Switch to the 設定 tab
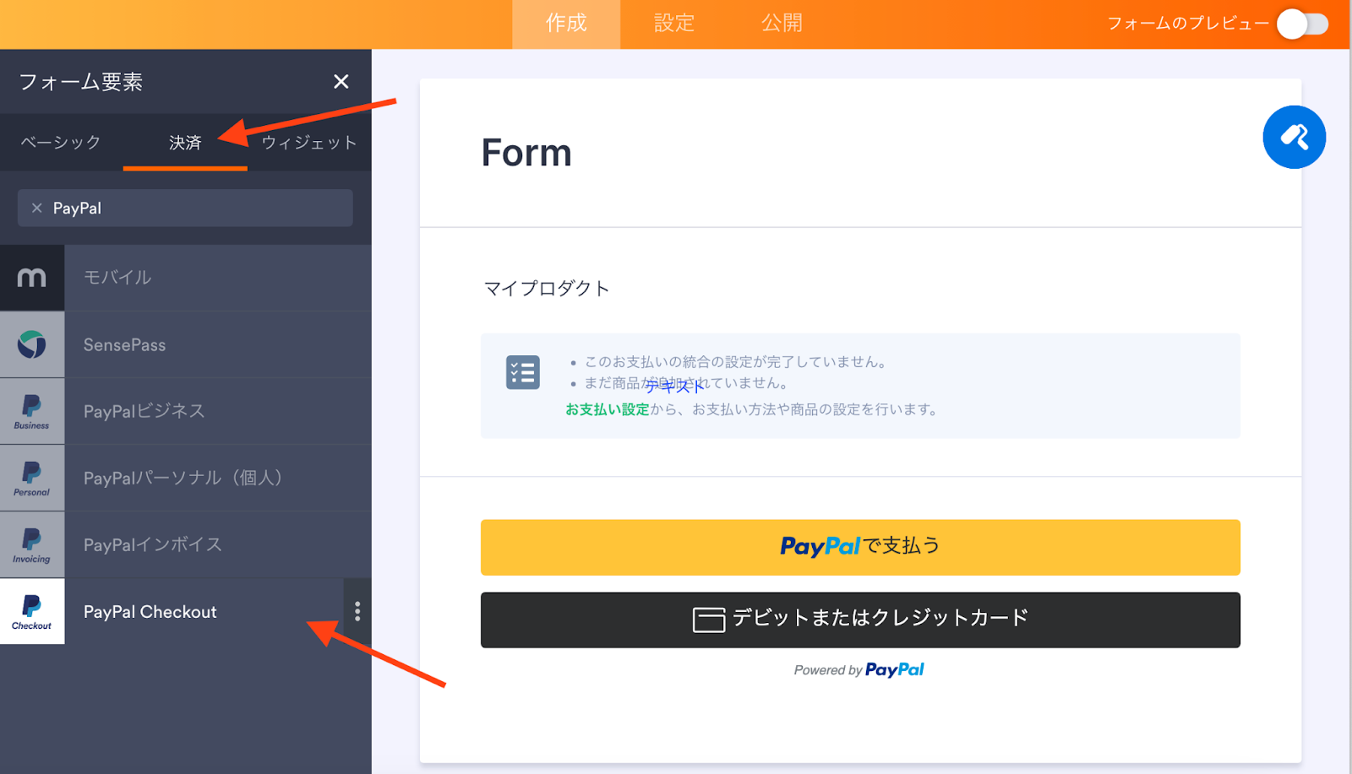The width and height of the screenshot is (1352, 774). (674, 24)
